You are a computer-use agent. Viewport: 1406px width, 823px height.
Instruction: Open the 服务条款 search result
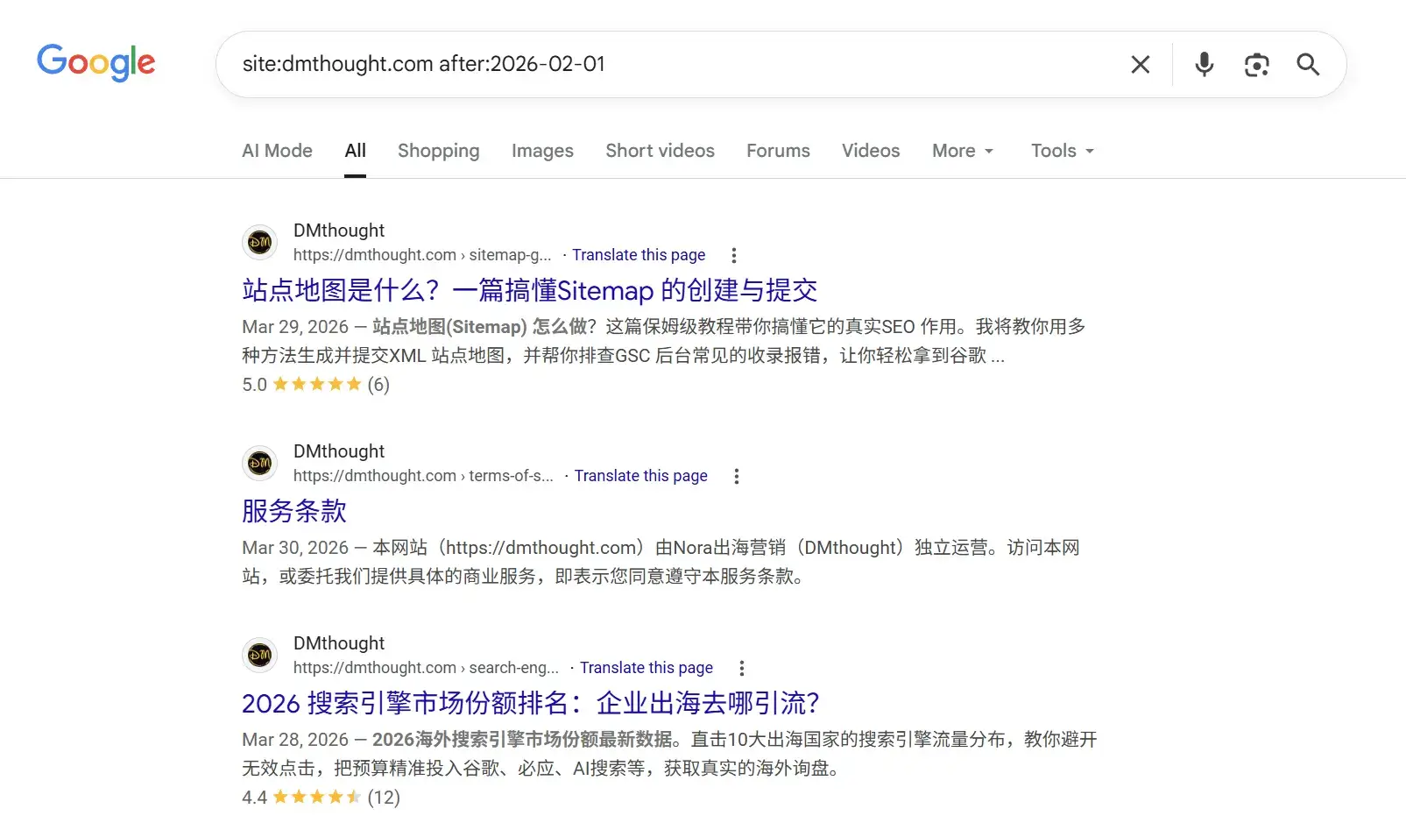point(293,511)
